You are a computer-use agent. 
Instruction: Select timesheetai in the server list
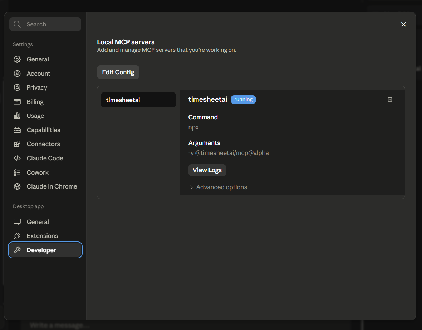[x=138, y=100]
